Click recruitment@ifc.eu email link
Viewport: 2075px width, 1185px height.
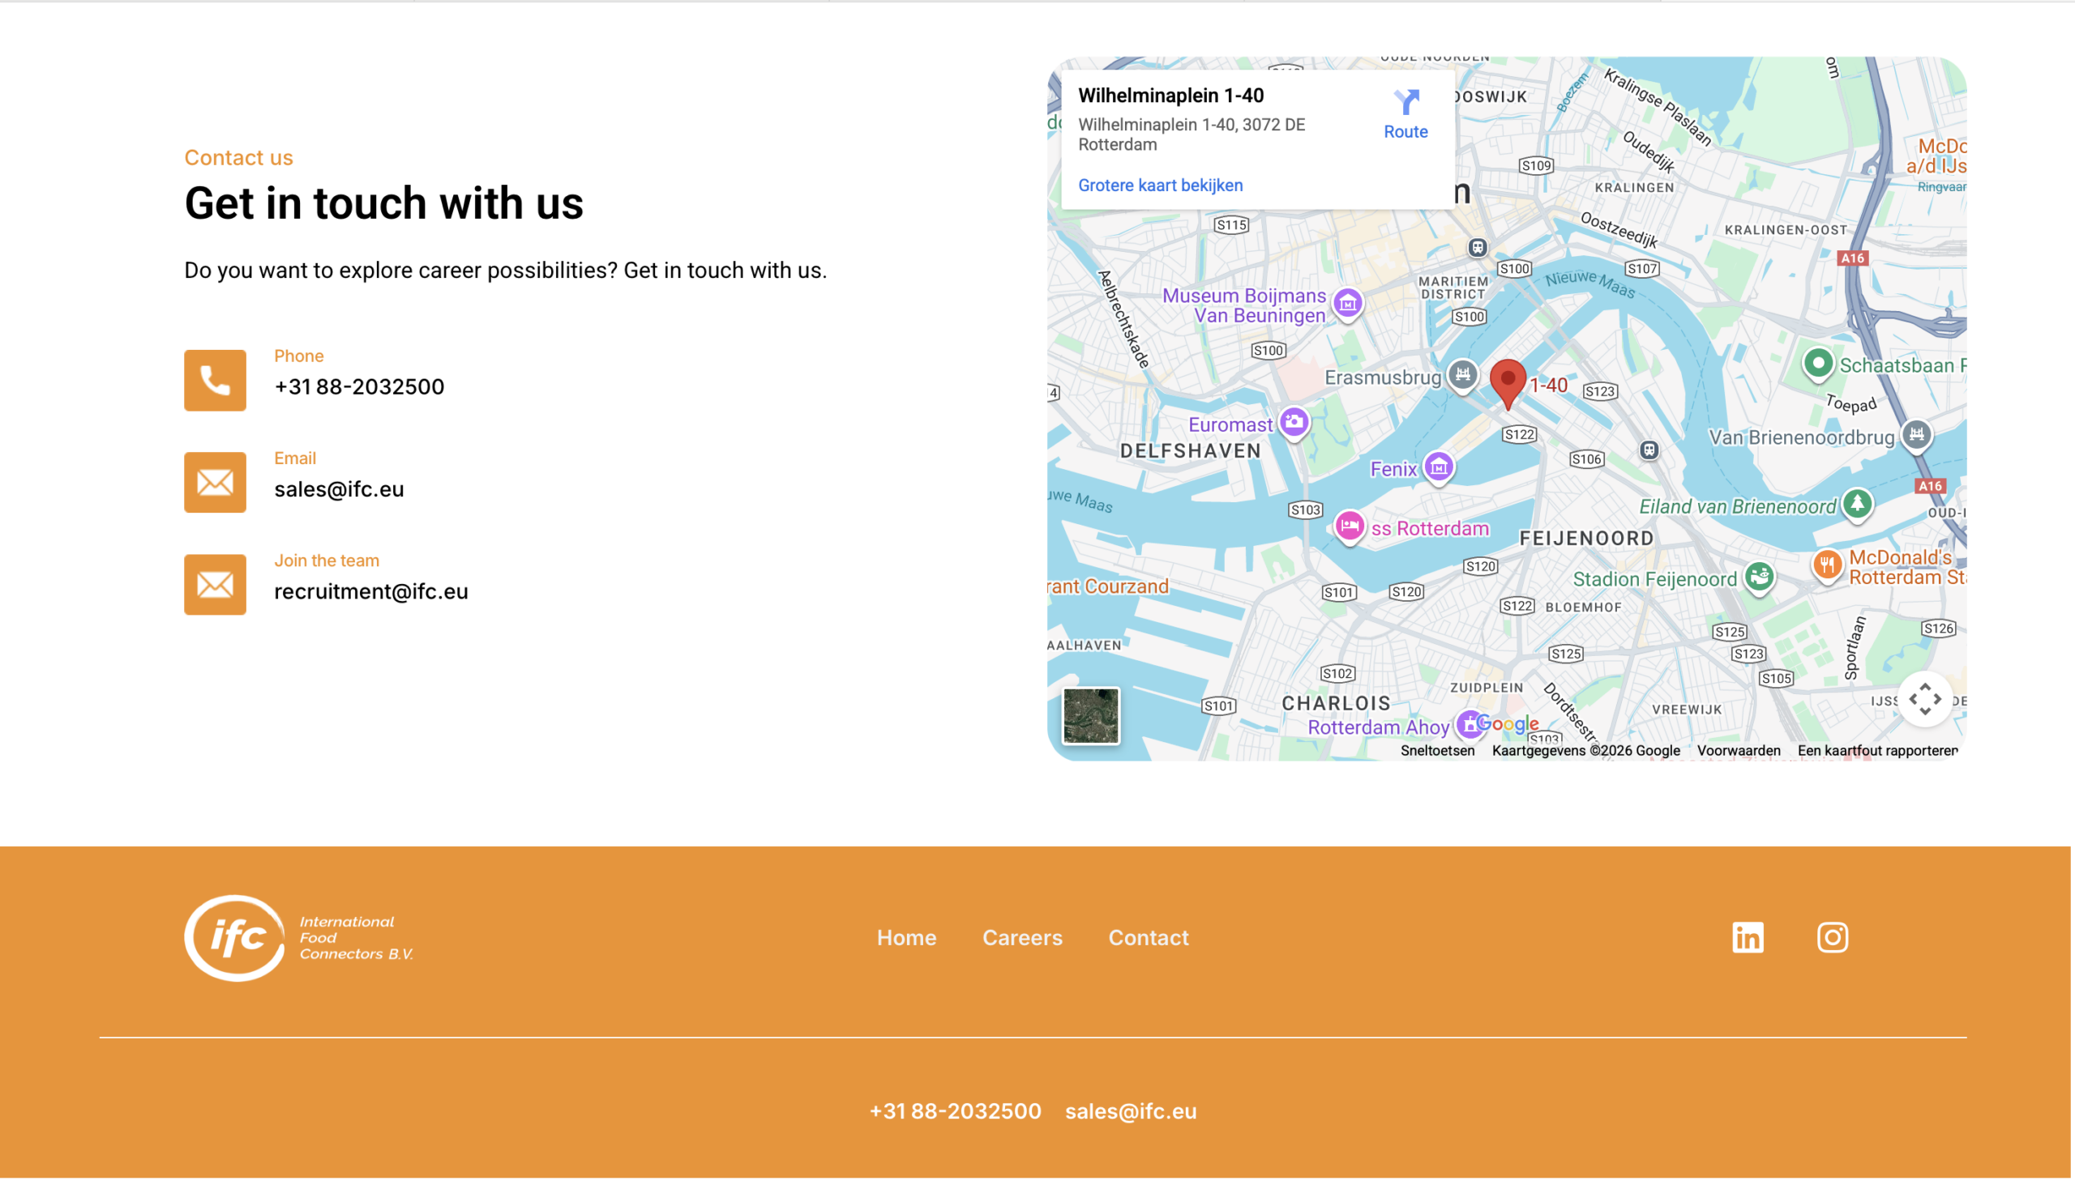(370, 591)
